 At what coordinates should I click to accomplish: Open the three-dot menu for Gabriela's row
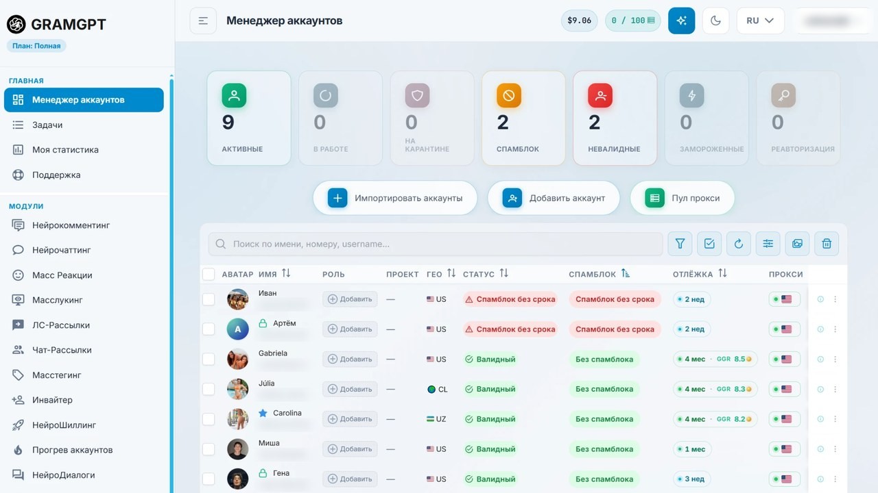click(x=835, y=359)
